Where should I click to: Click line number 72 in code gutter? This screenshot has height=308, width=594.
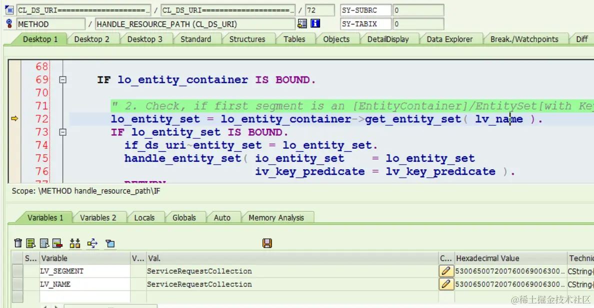click(42, 119)
